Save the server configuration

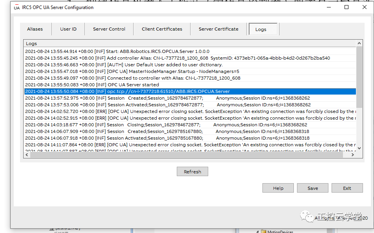[x=313, y=188]
